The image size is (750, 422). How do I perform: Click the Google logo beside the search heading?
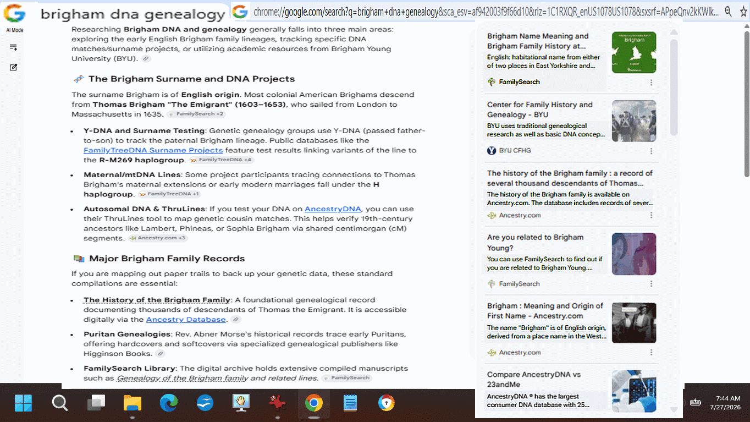point(14,13)
